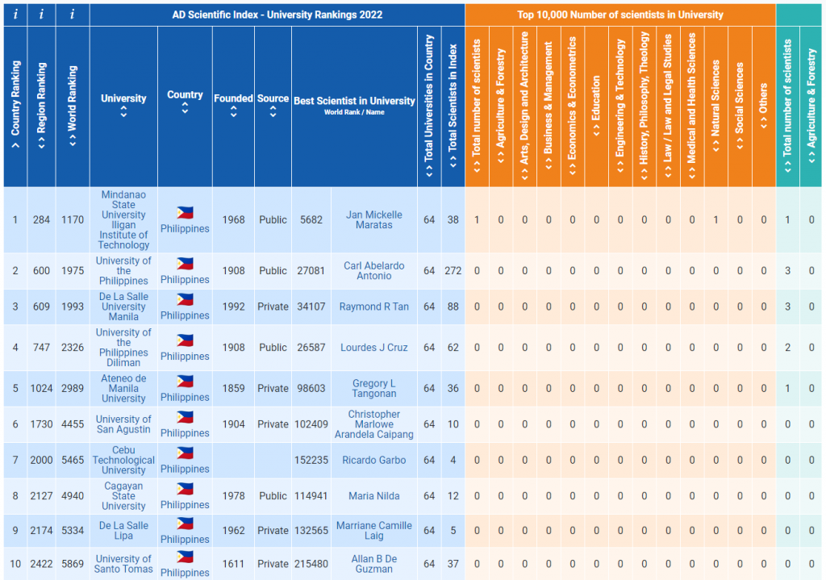The width and height of the screenshot is (826, 580).
Task: Open scientist Allan B De Guzman profile
Action: (x=374, y=564)
